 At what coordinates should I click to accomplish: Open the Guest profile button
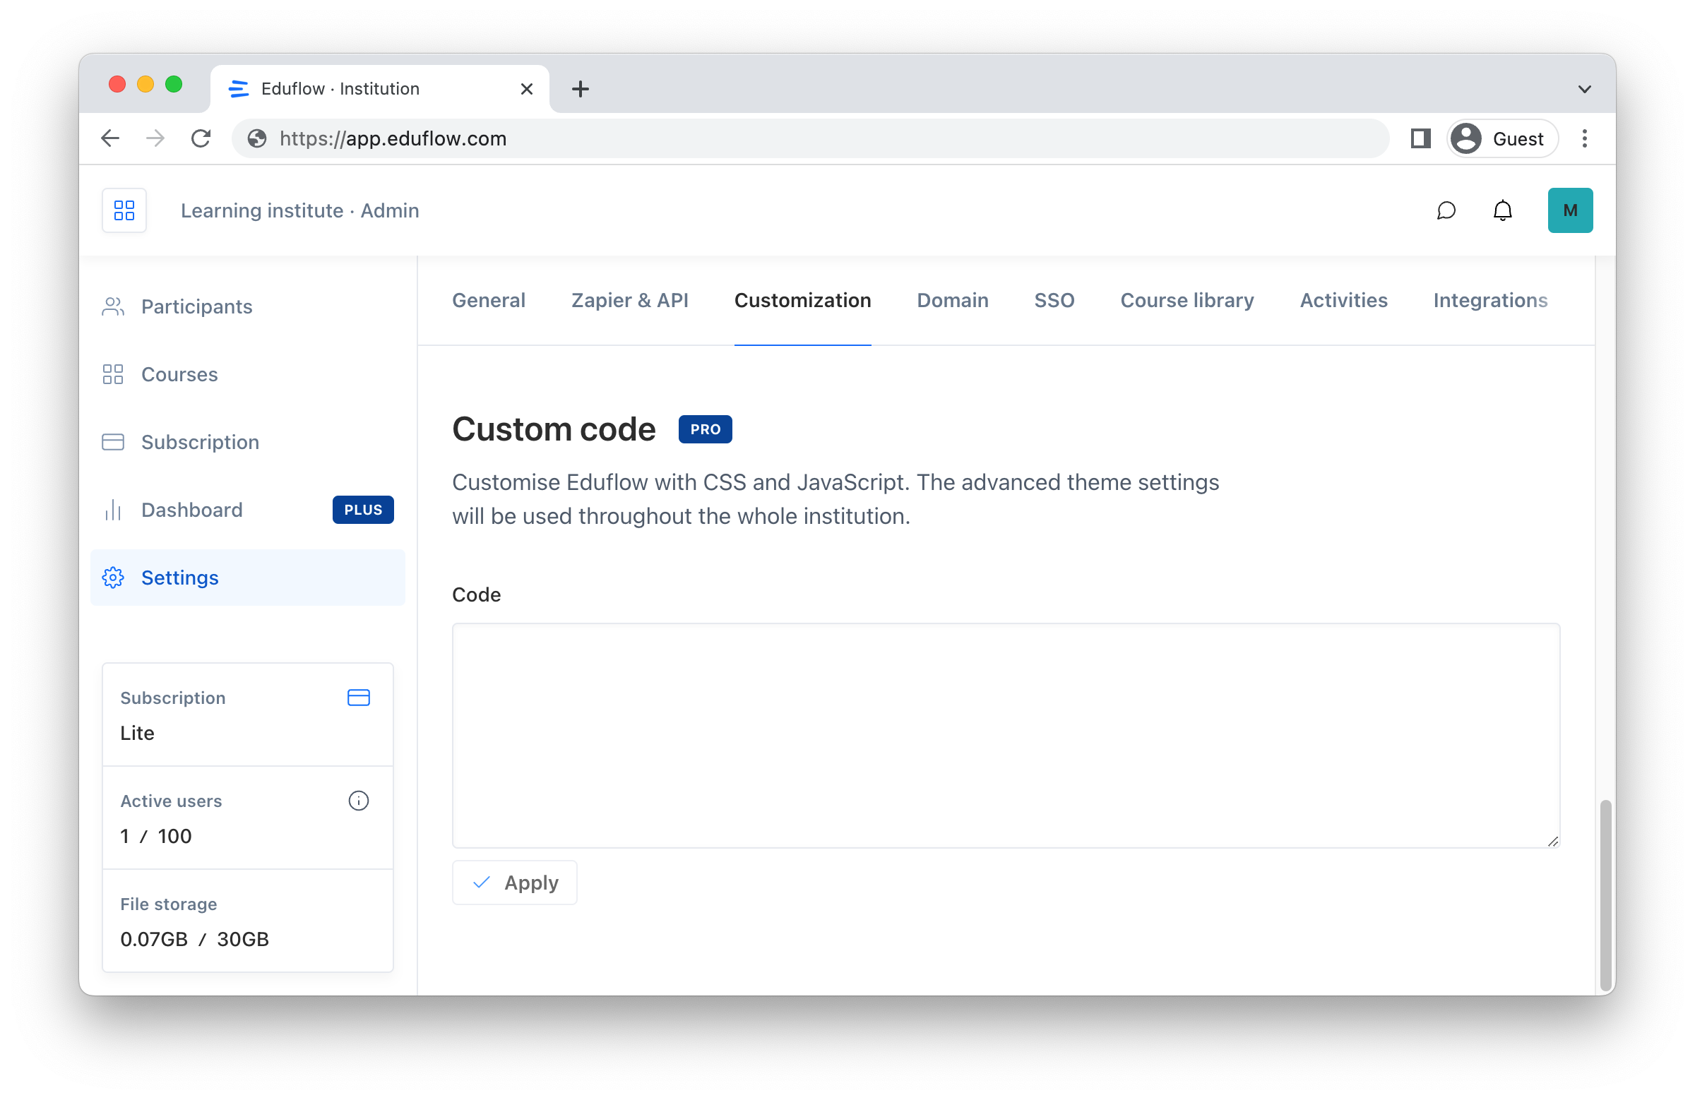pyautogui.click(x=1503, y=138)
